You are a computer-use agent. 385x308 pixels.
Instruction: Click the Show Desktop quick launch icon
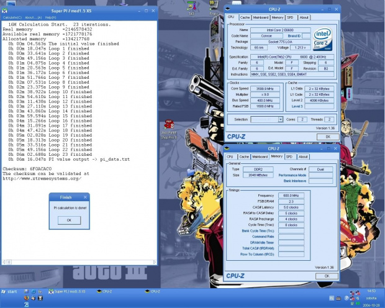tap(26, 291)
